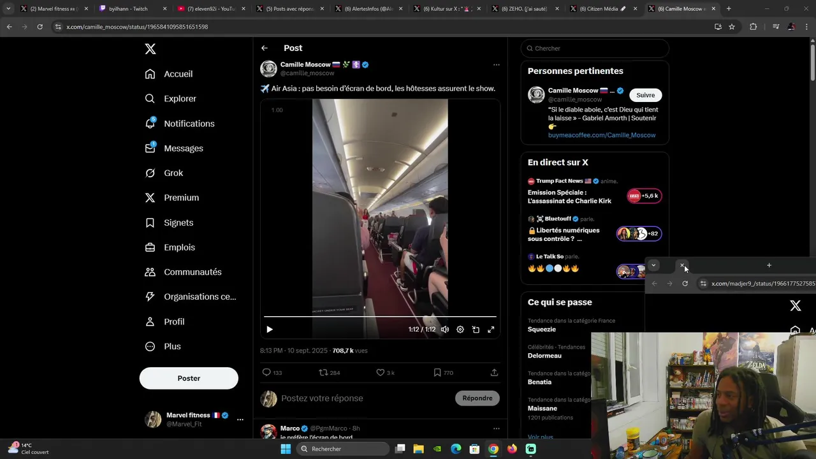Click the taskbar Rechercher search box
The image size is (816, 459).
(343, 449)
